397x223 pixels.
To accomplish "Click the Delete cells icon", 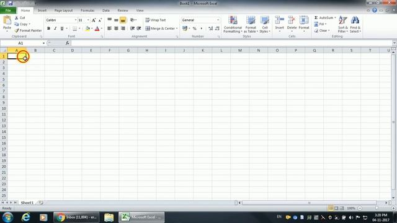I will tap(292, 20).
